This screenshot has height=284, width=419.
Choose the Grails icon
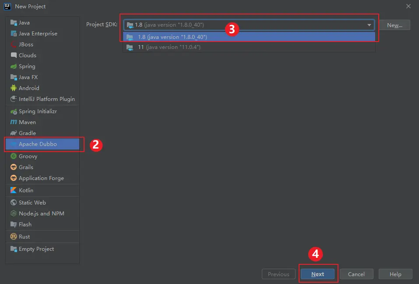point(14,167)
